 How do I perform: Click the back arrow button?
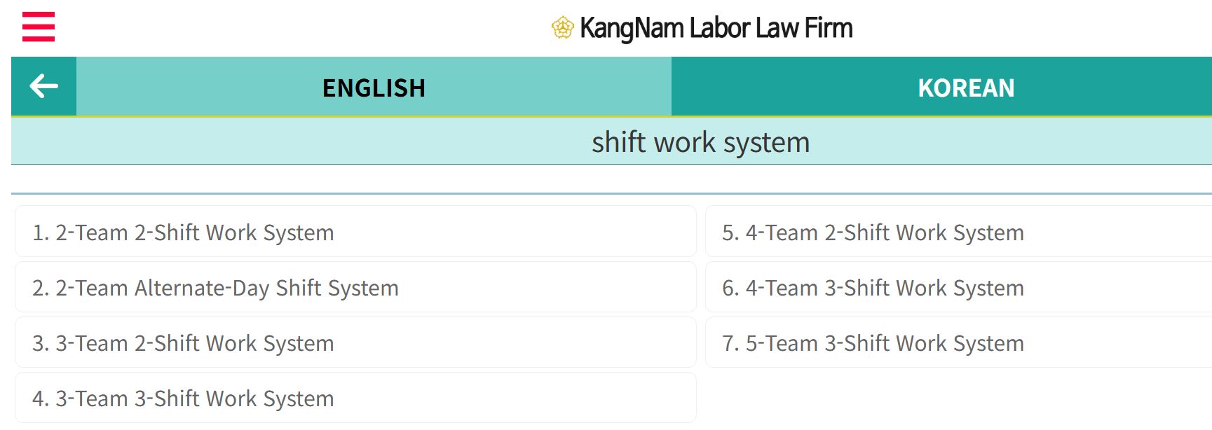click(x=43, y=86)
